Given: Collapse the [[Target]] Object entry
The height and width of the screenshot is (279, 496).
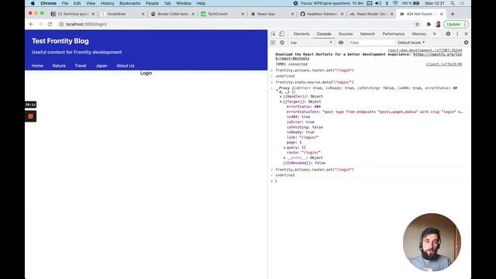Looking at the screenshot, I should coord(281,102).
